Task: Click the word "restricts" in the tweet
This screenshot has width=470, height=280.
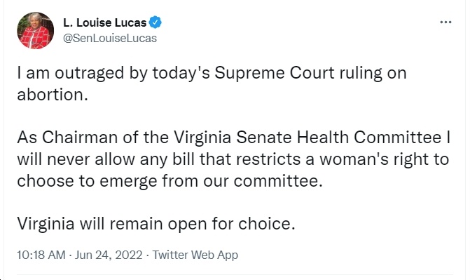Action: [x=268, y=159]
